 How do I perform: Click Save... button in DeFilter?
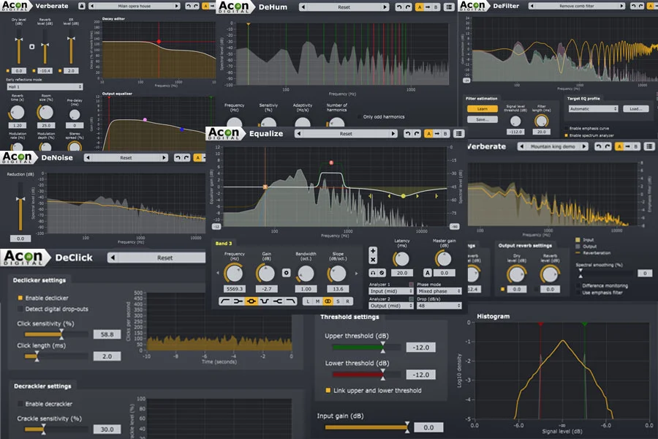[x=483, y=119]
